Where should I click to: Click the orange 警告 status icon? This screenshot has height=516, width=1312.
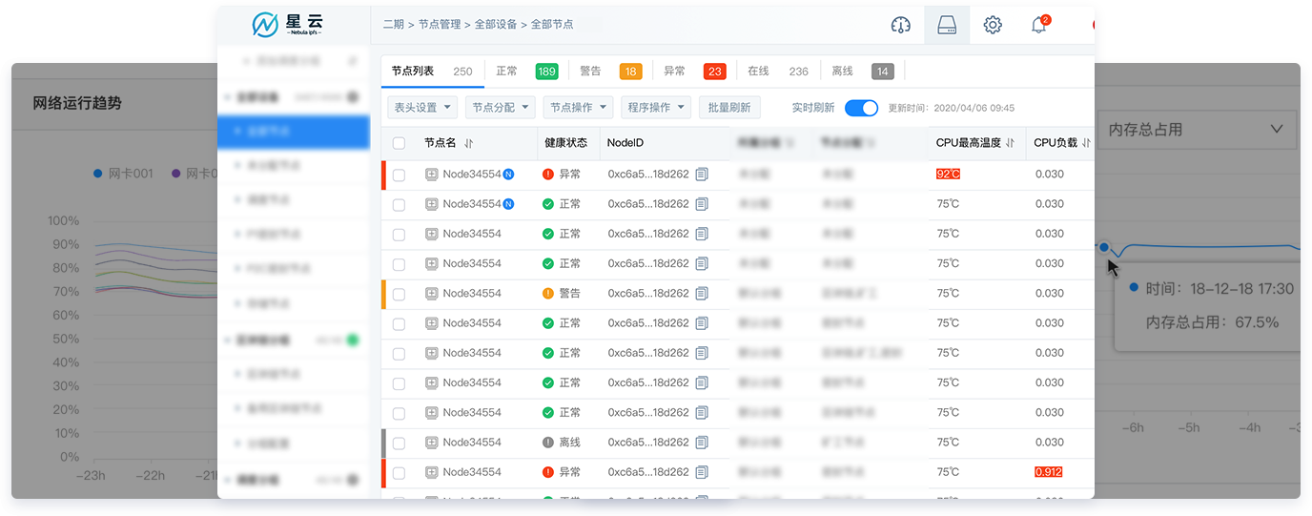pos(547,294)
